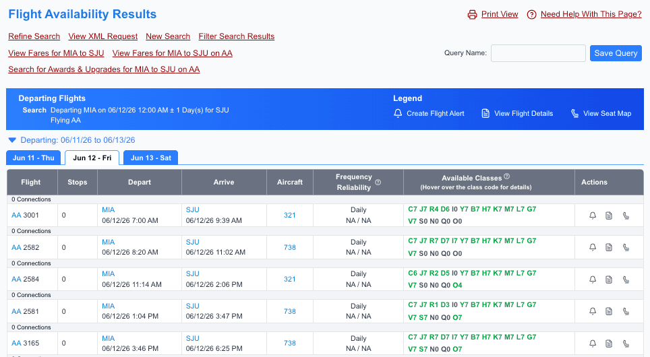Open seat map for AA 2581

(x=626, y=311)
